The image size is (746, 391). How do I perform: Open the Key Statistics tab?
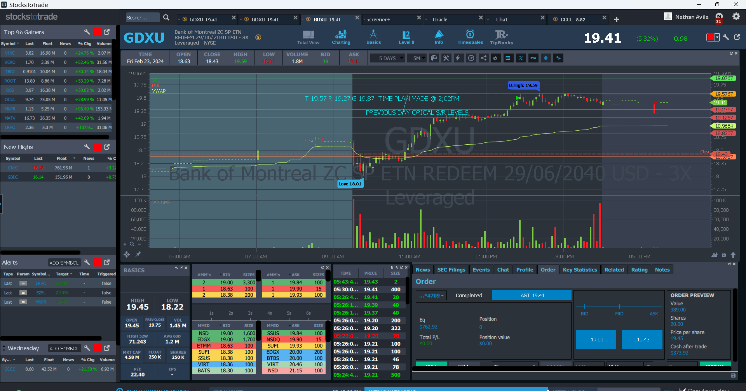pos(580,270)
